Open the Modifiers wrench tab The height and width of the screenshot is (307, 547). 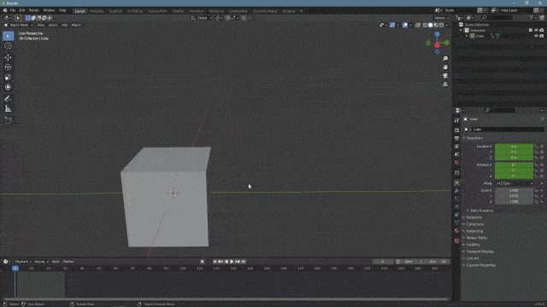[x=456, y=191]
